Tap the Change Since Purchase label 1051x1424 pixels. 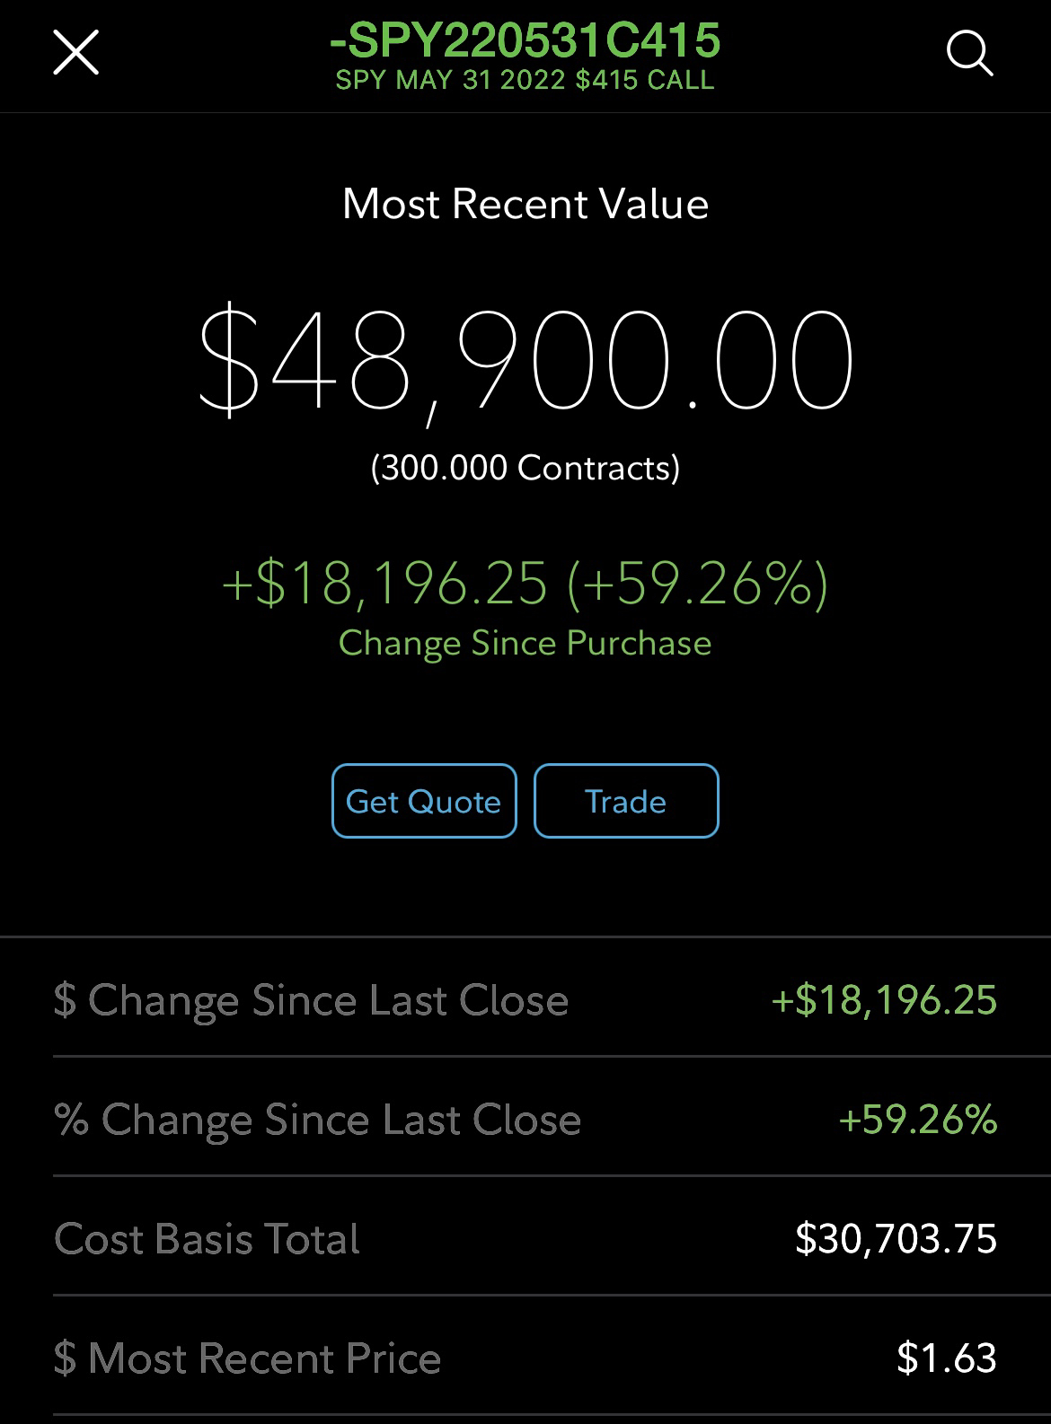coord(525,643)
